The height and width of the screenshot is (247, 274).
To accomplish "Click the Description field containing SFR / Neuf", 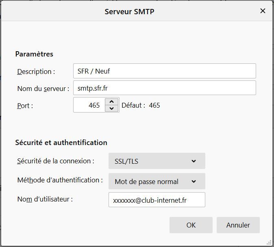I will pyautogui.click(x=165, y=71).
